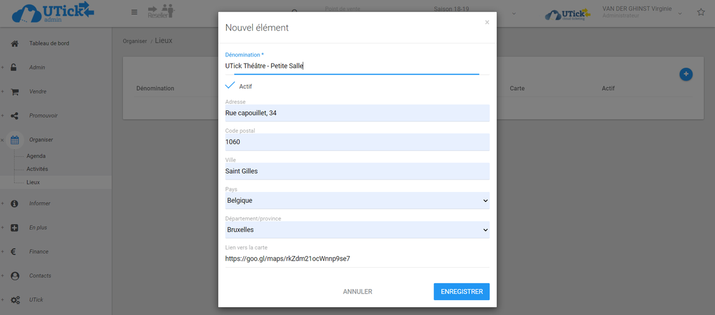This screenshot has width=715, height=315.
Task: Open the Département/province dropdown showing Bruxelles
Action: point(356,229)
